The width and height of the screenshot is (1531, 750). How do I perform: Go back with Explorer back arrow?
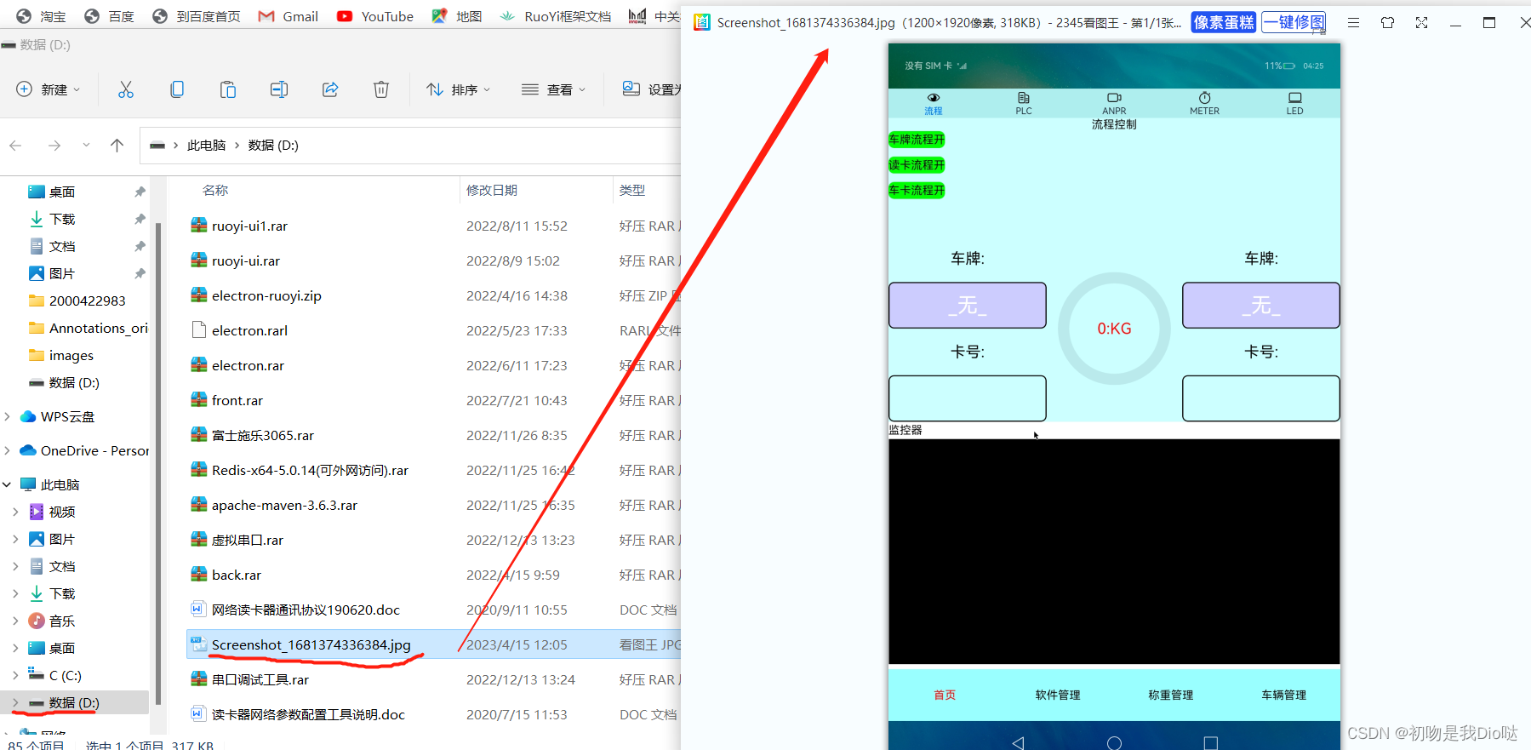15,146
